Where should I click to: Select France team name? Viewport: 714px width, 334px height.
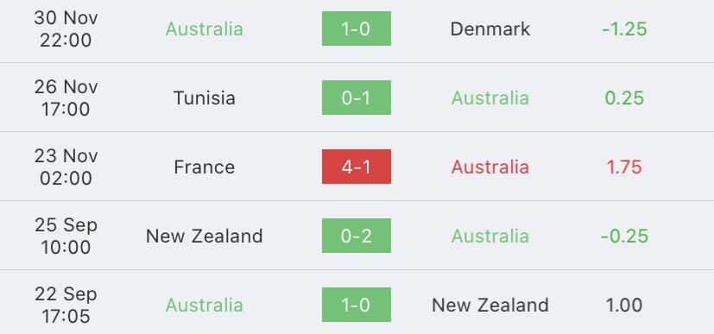coord(204,167)
